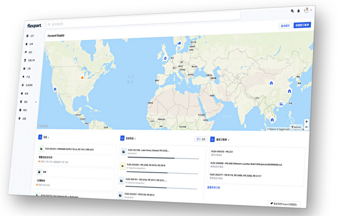The width and height of the screenshot is (338, 216).
Task: Click the contact your Flexport team button
Action: (x=284, y=204)
